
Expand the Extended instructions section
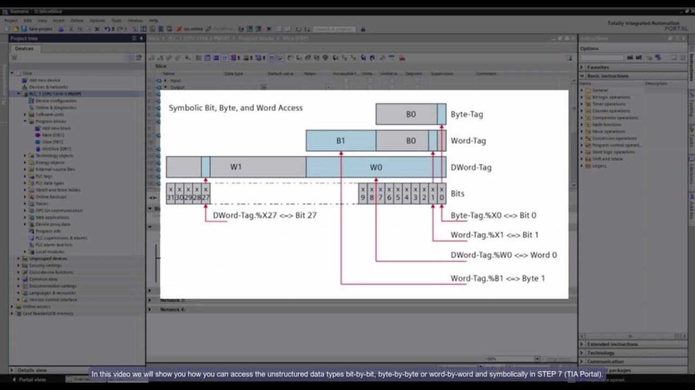tap(582, 344)
